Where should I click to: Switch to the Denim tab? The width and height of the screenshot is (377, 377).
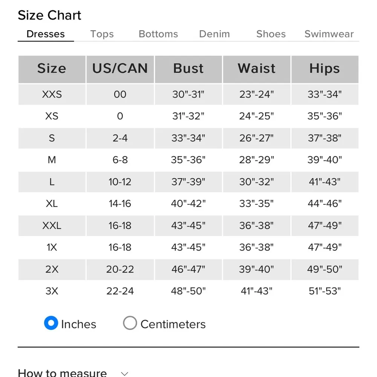point(215,34)
